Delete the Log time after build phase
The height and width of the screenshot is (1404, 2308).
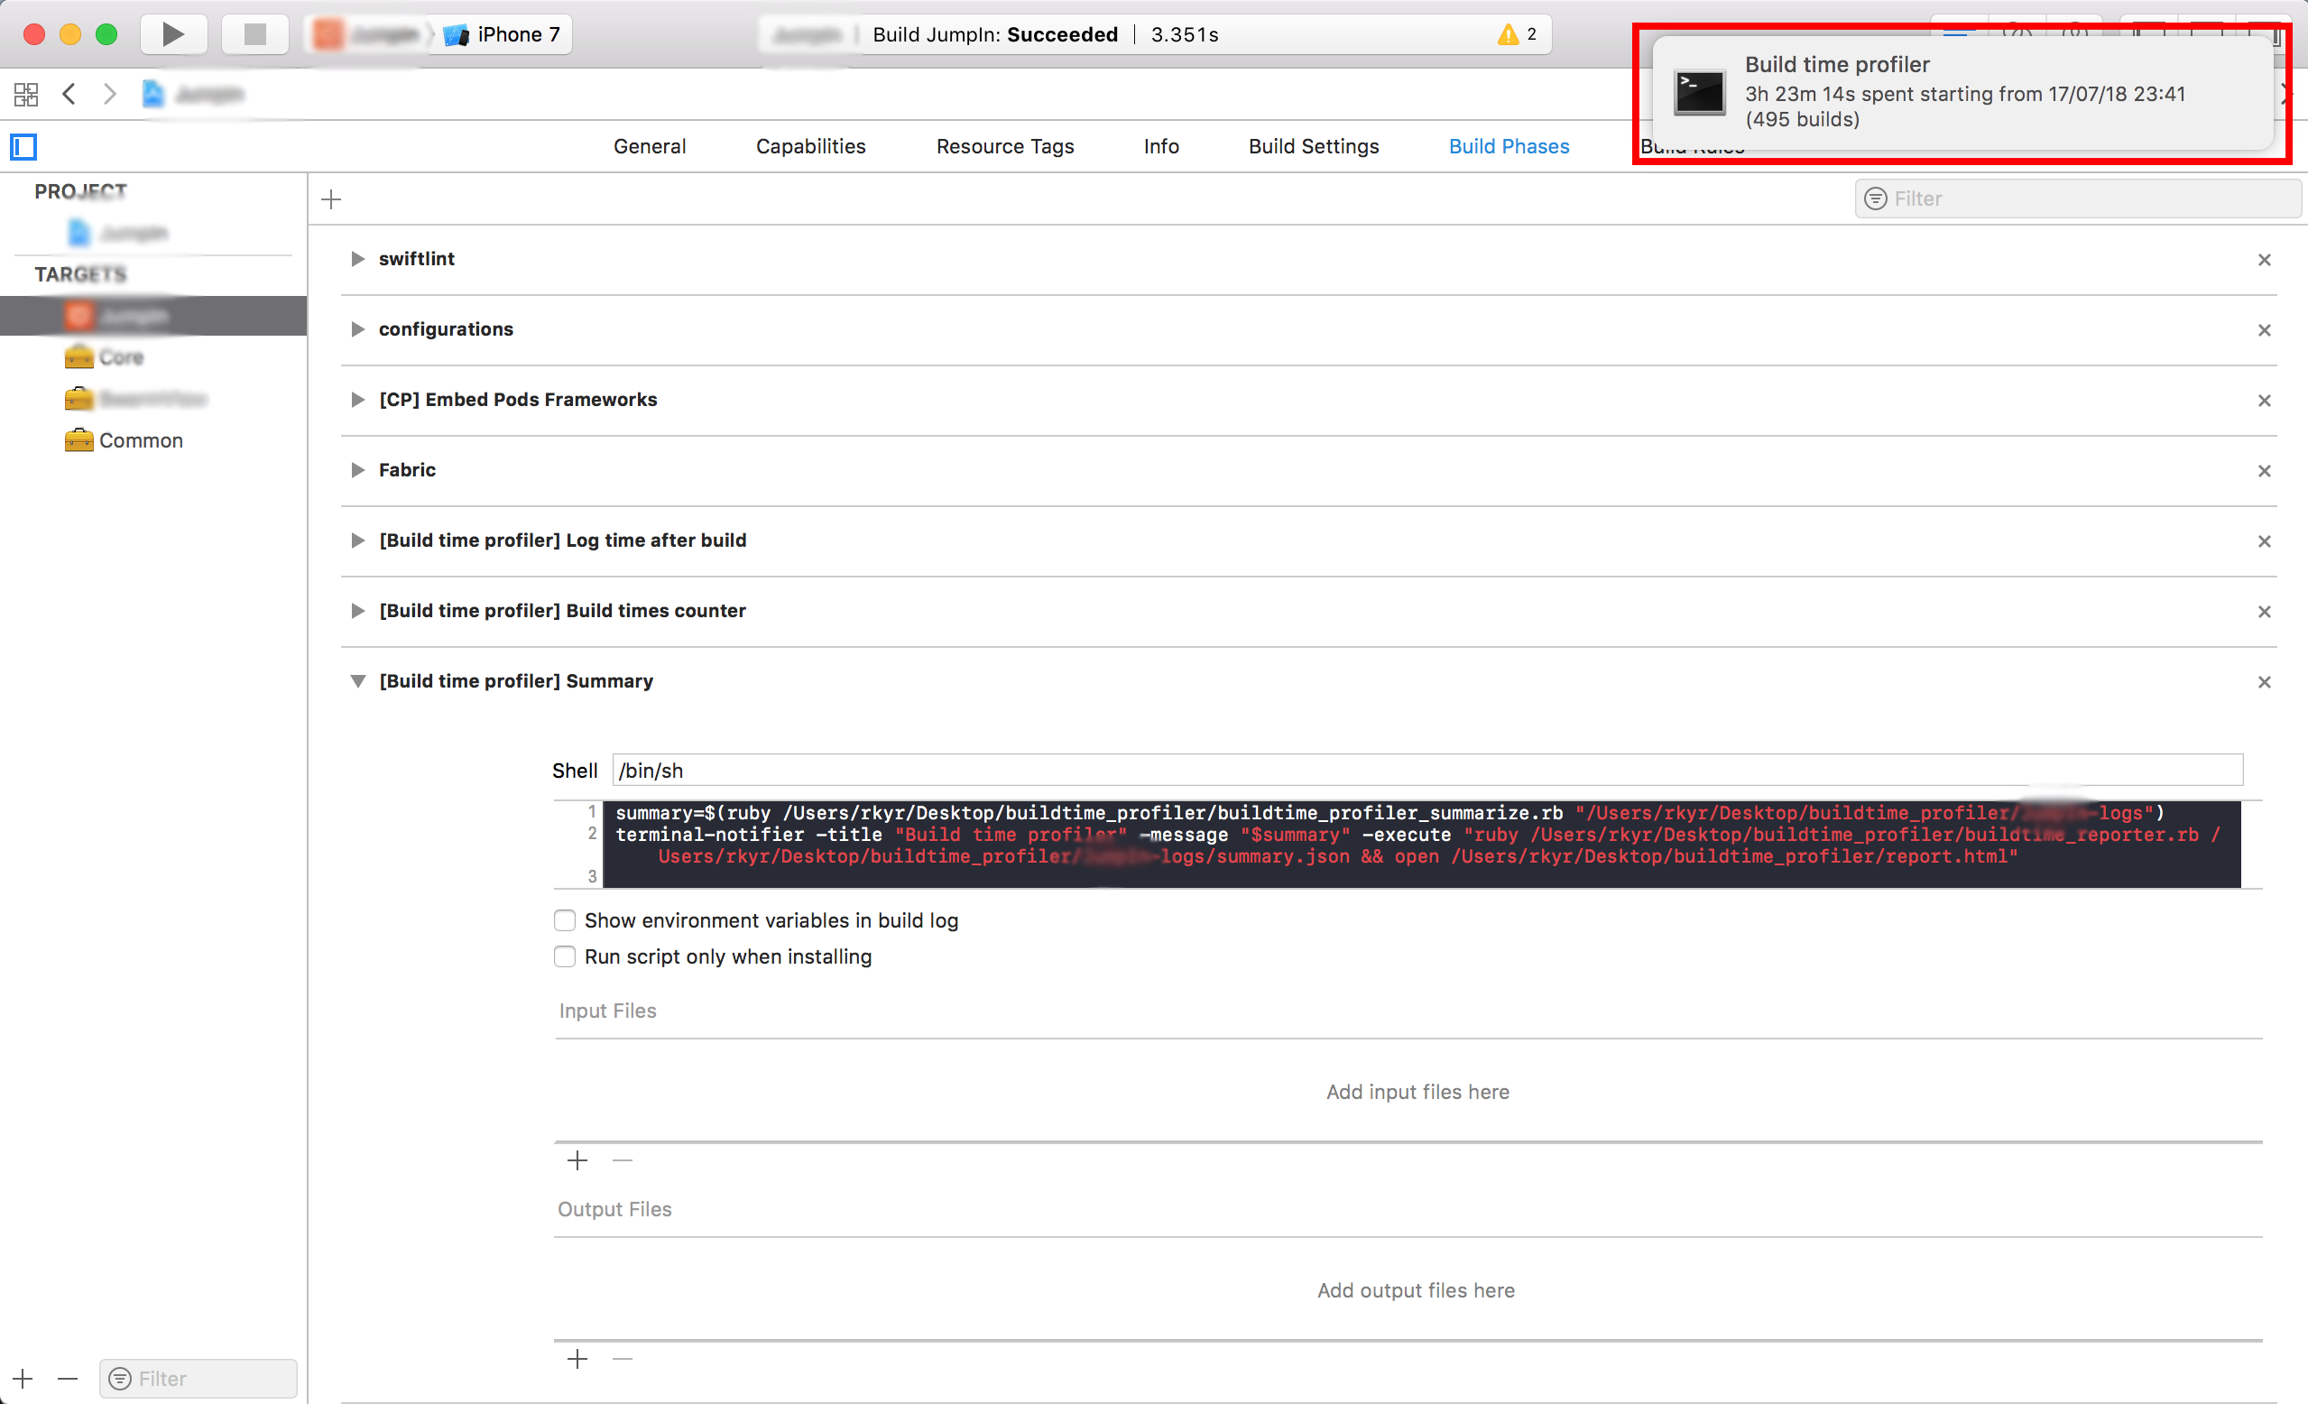pos(2264,540)
